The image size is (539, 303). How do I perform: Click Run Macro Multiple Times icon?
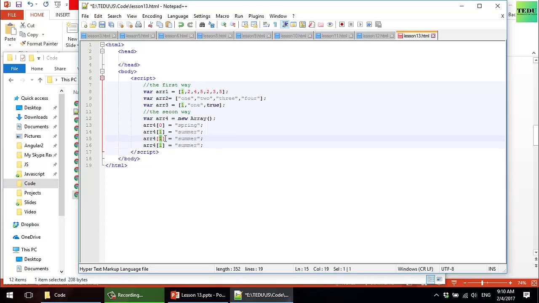coord(369,25)
